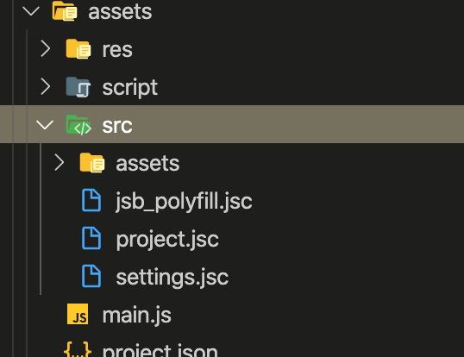
Task: Open the jsb_polyfill.jsc file label
Action: tap(184, 202)
